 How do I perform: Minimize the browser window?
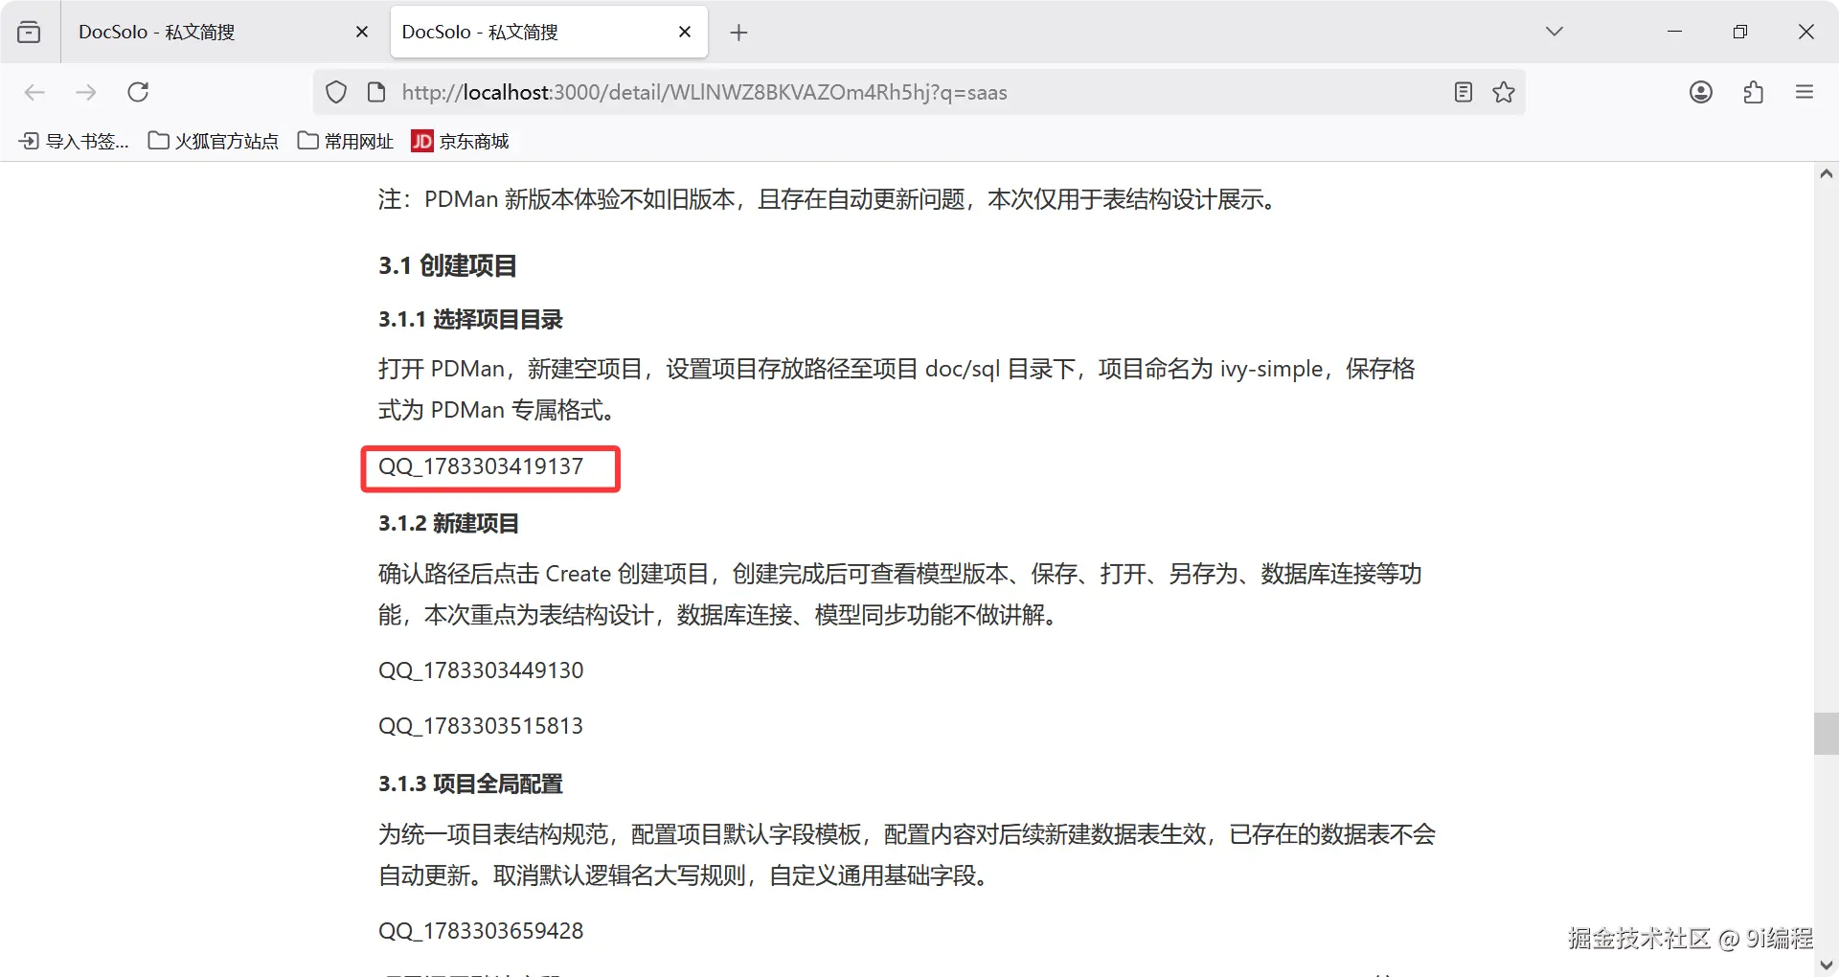(x=1674, y=32)
